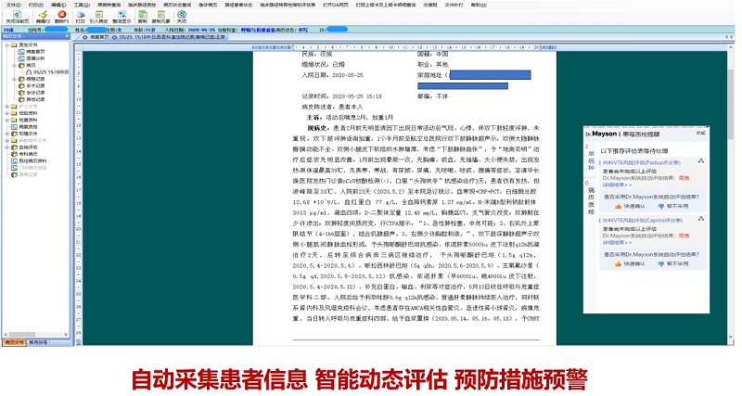Open the 工具(Q) menu

pyautogui.click(x=82, y=5)
